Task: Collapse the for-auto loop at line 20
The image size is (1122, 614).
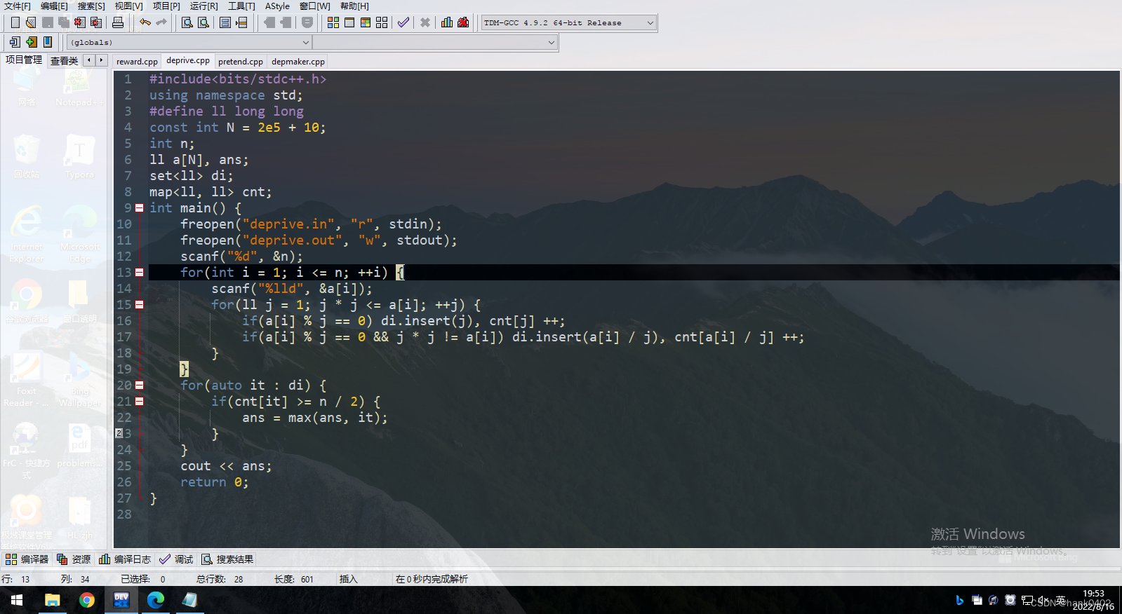Action: click(140, 385)
